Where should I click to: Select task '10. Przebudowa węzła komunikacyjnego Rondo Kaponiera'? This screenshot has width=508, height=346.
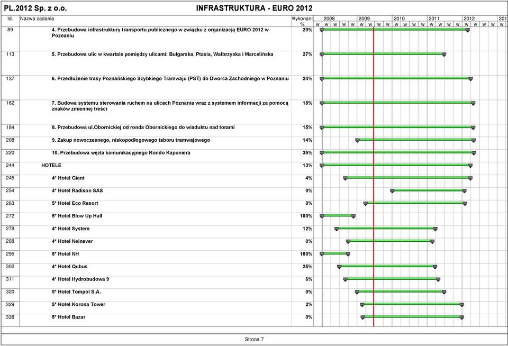[121, 152]
